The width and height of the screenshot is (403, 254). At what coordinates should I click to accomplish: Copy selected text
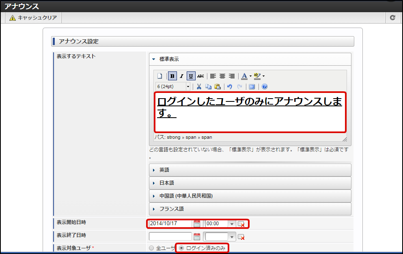(208, 87)
